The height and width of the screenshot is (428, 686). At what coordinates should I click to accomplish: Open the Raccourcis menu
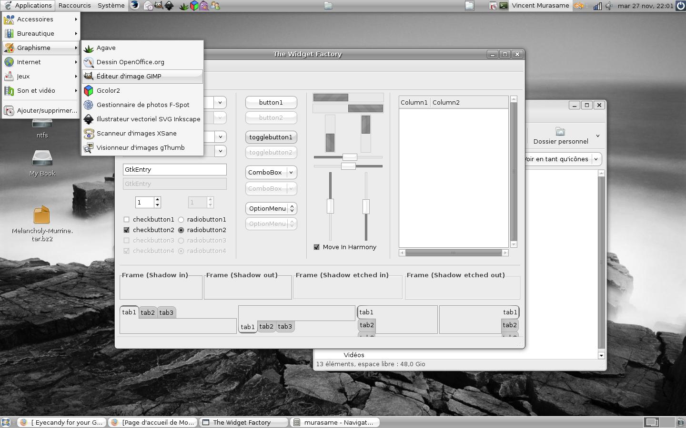(x=74, y=6)
